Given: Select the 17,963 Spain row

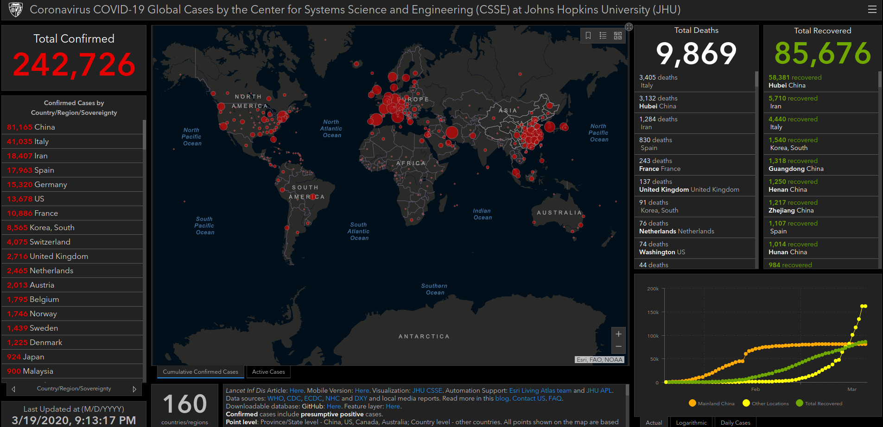Looking at the screenshot, I should [x=72, y=170].
